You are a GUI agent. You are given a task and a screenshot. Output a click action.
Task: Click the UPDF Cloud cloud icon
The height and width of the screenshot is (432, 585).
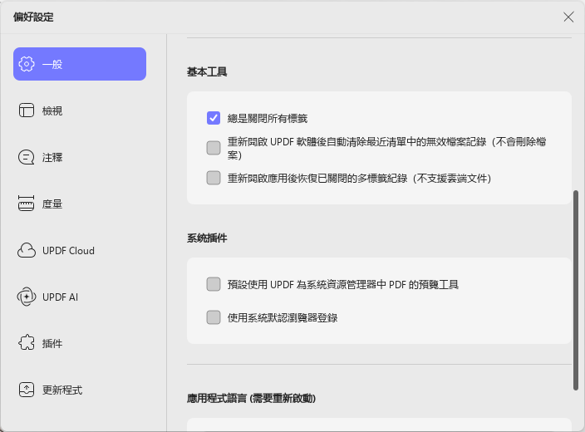pyautogui.click(x=27, y=250)
